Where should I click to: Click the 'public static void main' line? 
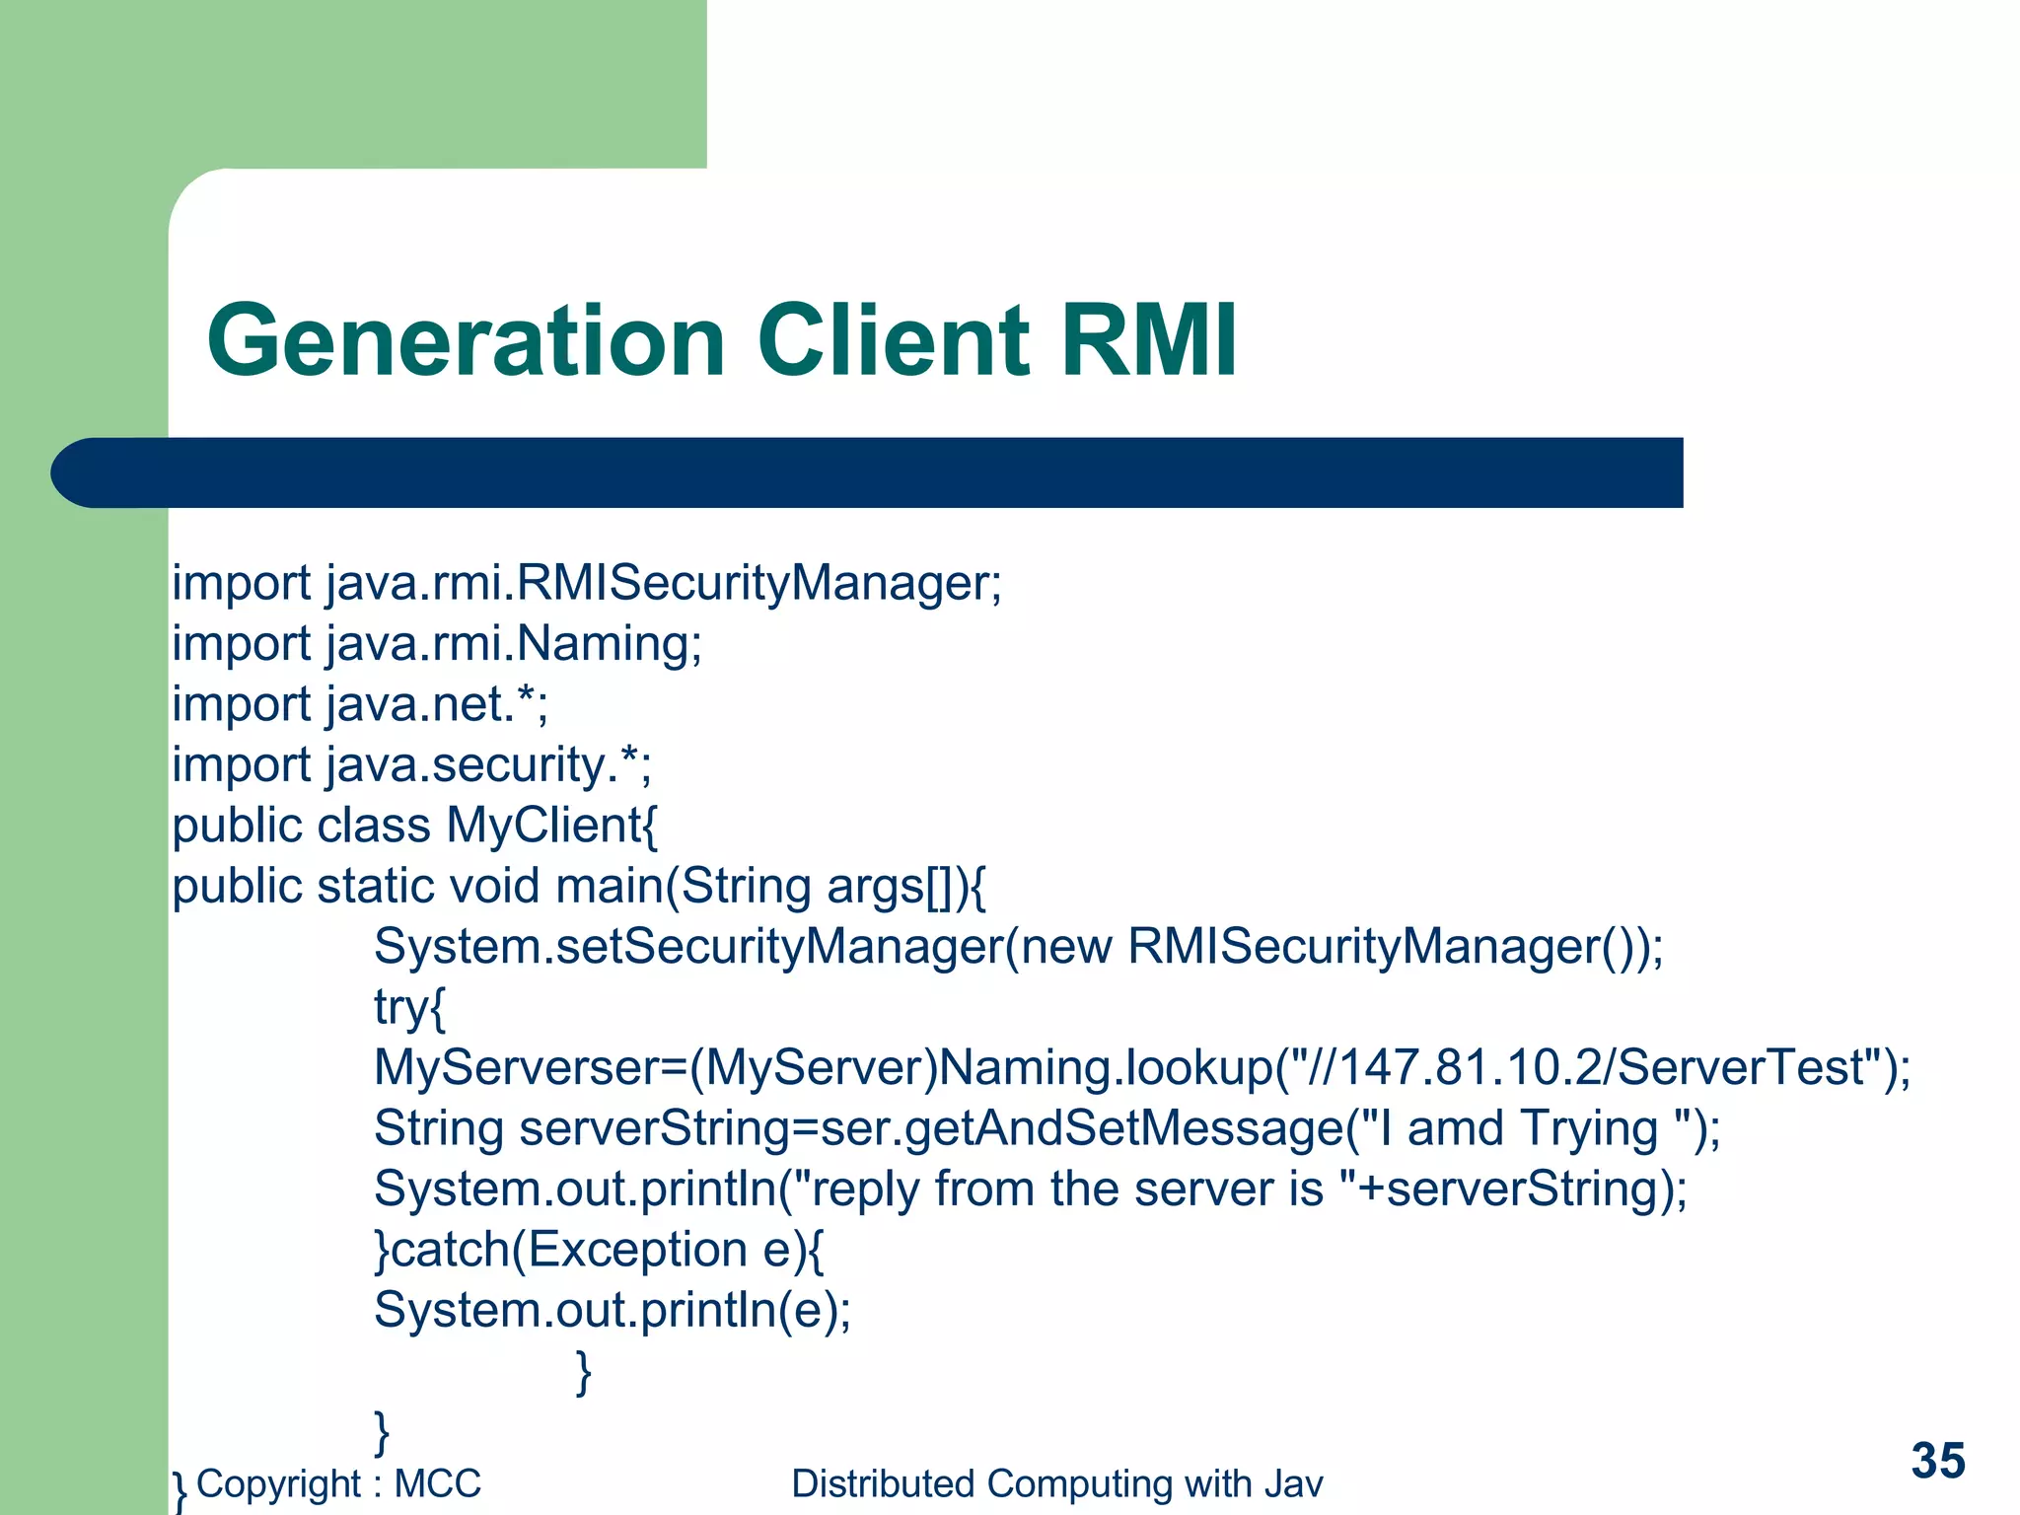click(579, 886)
